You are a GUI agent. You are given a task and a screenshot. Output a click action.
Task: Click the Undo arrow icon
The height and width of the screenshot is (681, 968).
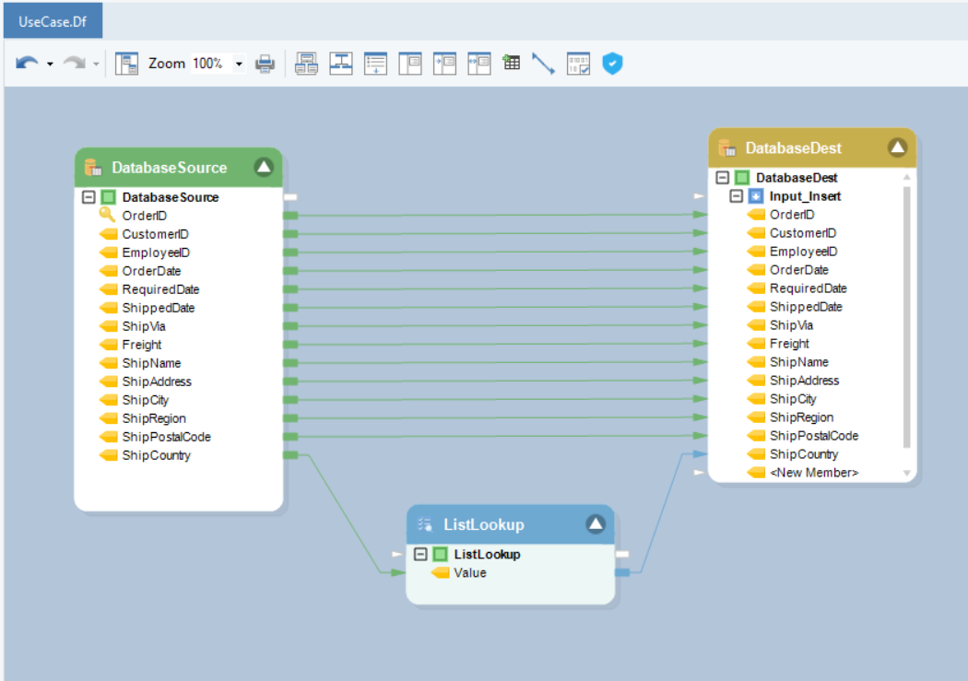(27, 64)
